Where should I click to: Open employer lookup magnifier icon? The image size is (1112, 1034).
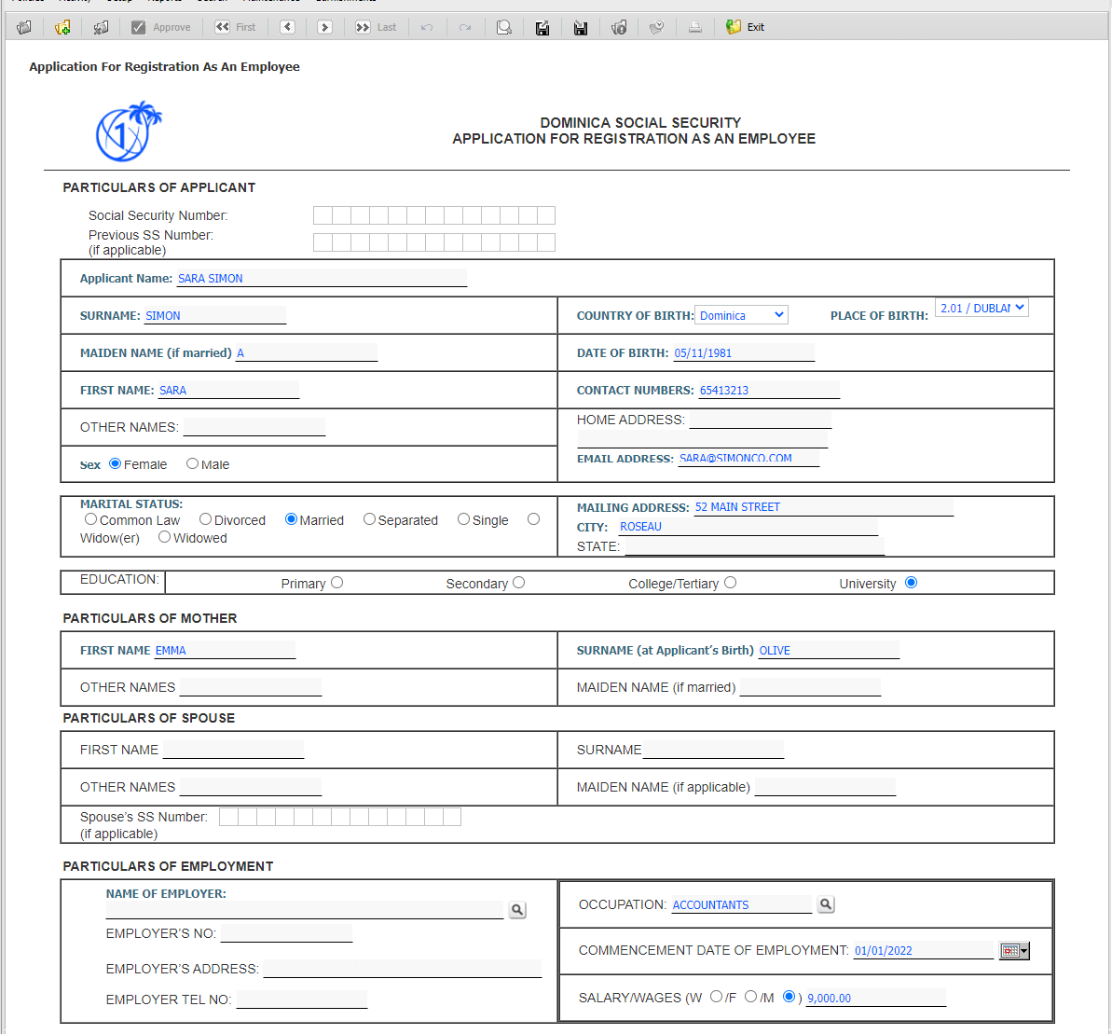coord(517,910)
